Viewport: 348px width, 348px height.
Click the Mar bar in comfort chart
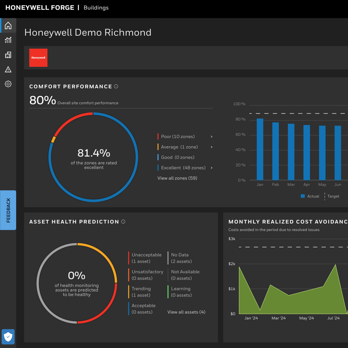291,152
